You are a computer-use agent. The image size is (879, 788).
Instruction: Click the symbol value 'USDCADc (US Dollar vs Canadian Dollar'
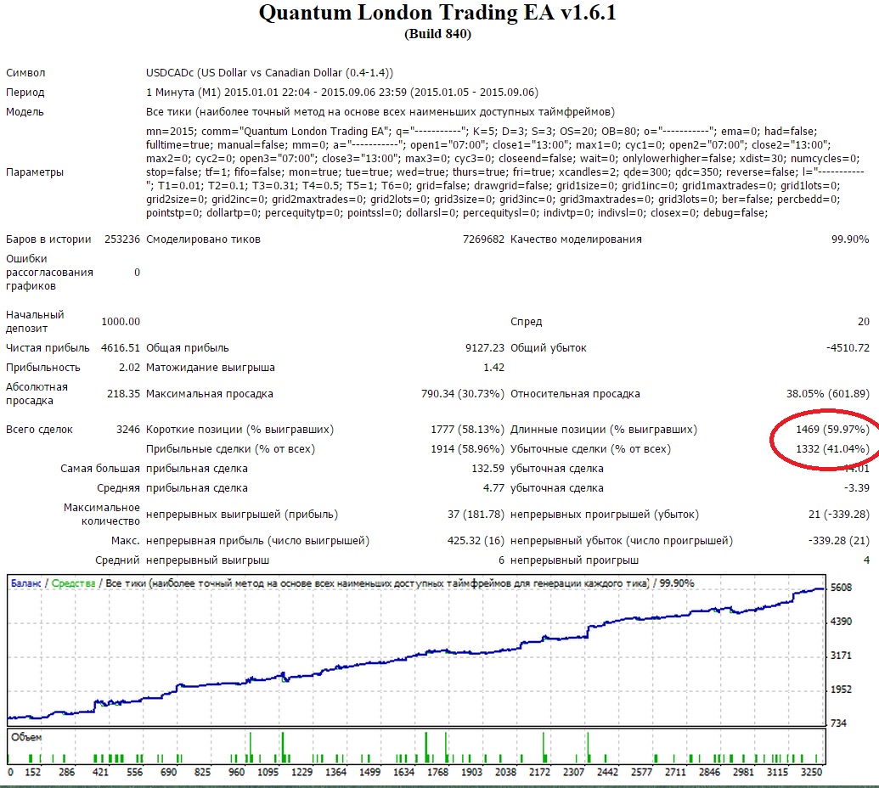[x=245, y=73]
